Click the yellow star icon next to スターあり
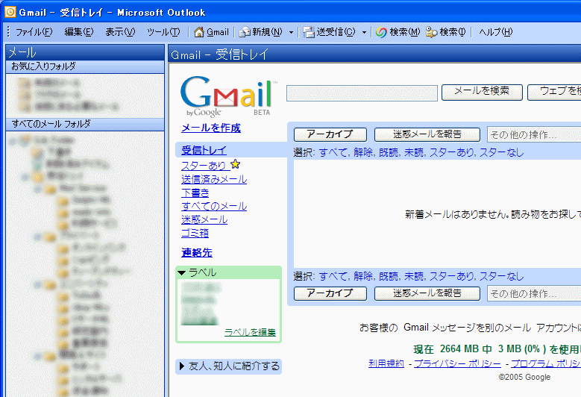 (235, 164)
